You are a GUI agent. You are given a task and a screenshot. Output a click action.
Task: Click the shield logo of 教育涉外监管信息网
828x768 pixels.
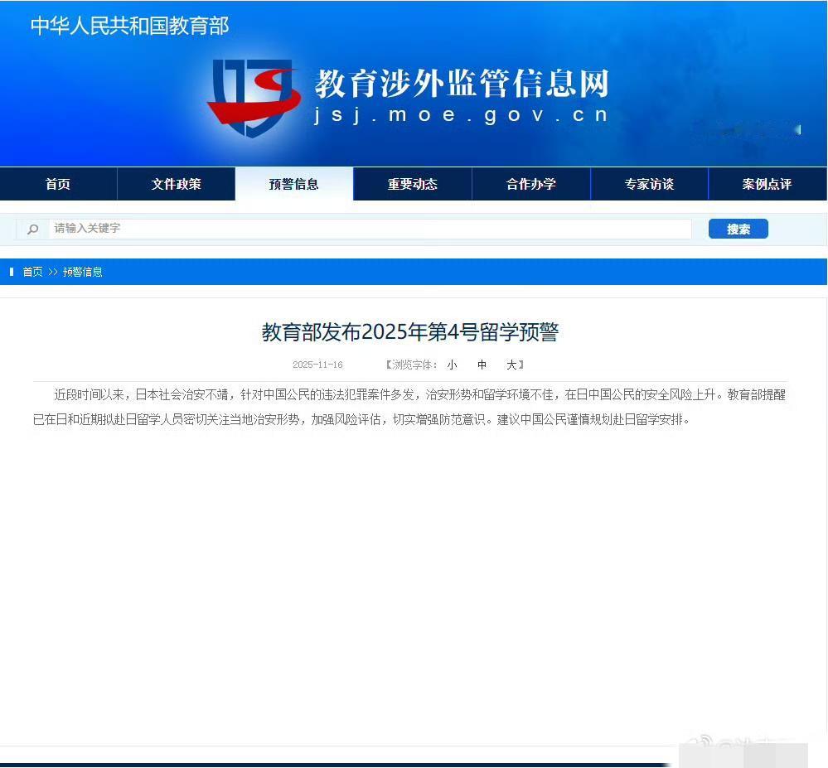point(254,98)
